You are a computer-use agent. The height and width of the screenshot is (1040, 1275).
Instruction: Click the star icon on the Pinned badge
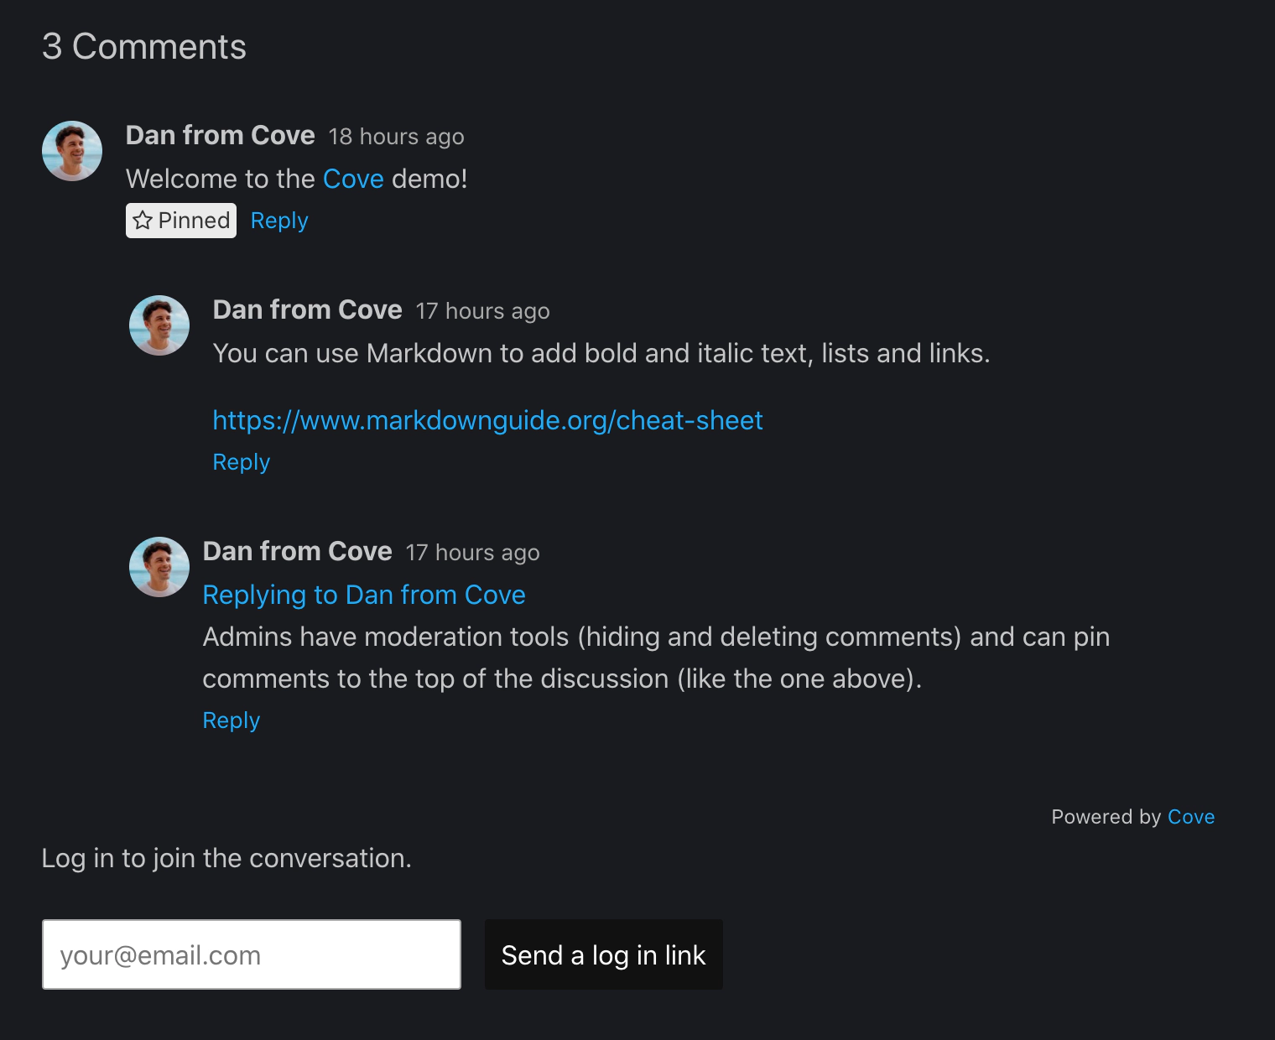coord(143,220)
